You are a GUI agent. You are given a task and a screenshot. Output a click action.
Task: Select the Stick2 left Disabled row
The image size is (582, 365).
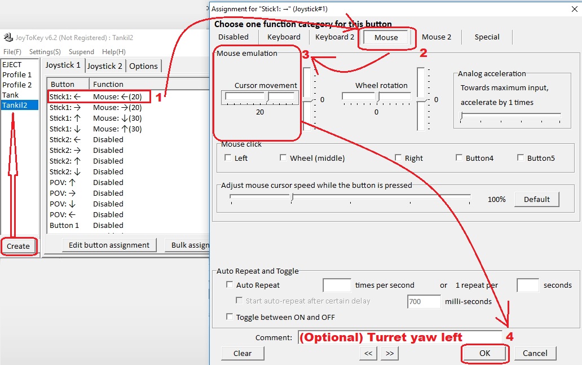pos(129,139)
